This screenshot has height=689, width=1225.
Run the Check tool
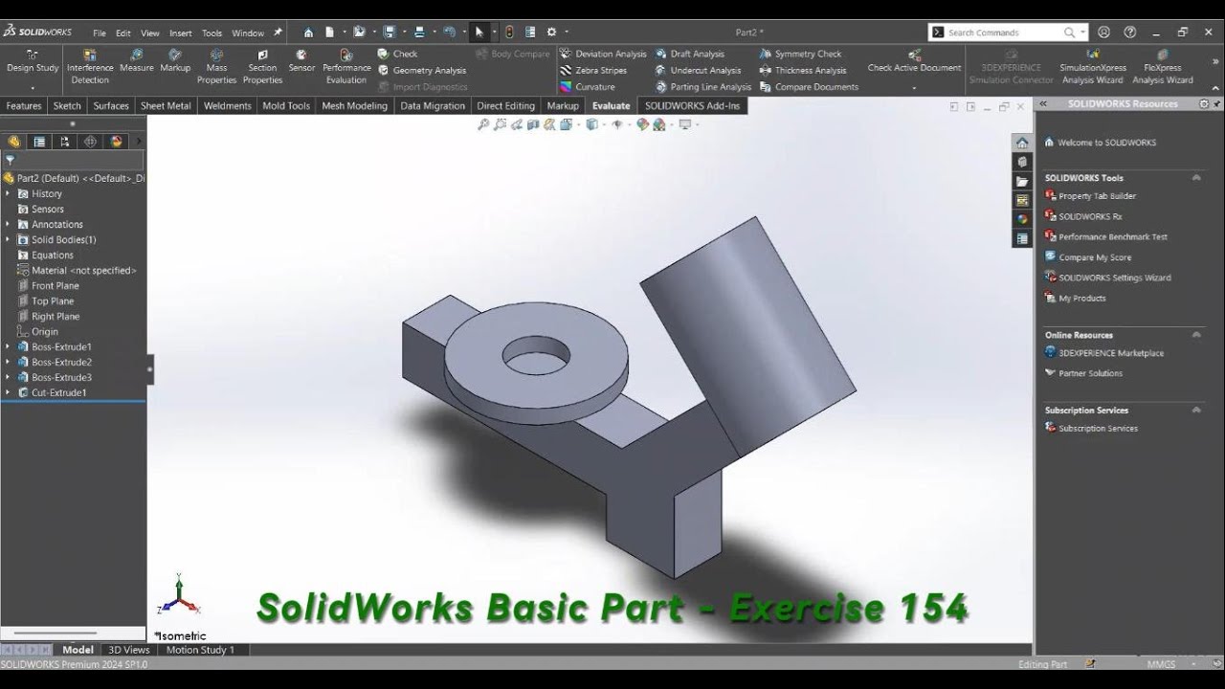[397, 54]
